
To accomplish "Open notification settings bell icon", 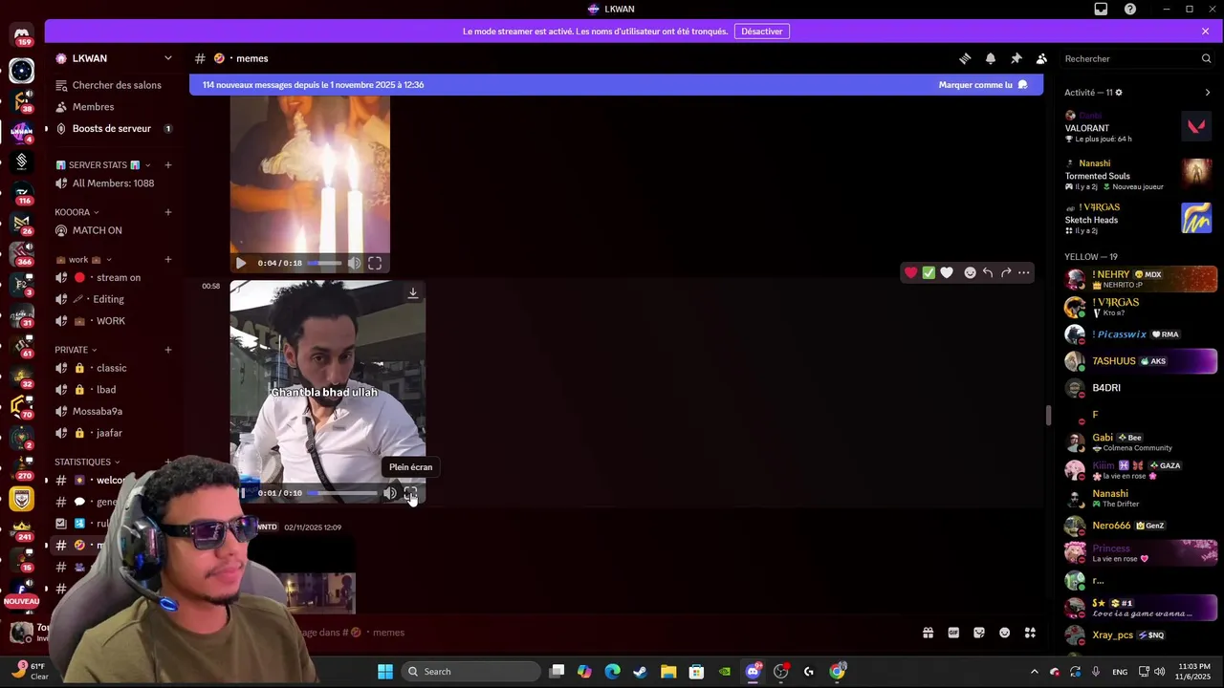I will click(x=991, y=58).
